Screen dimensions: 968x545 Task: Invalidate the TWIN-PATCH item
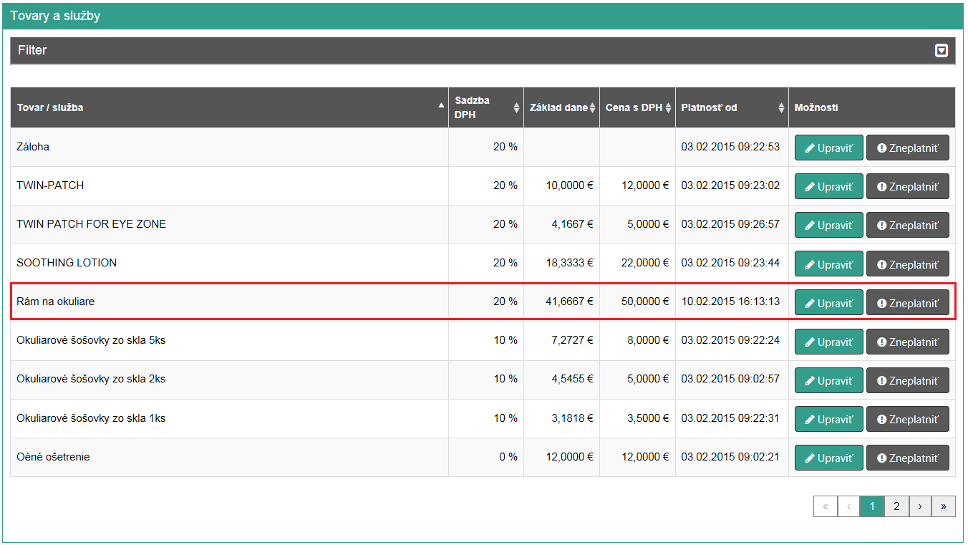pos(908,186)
